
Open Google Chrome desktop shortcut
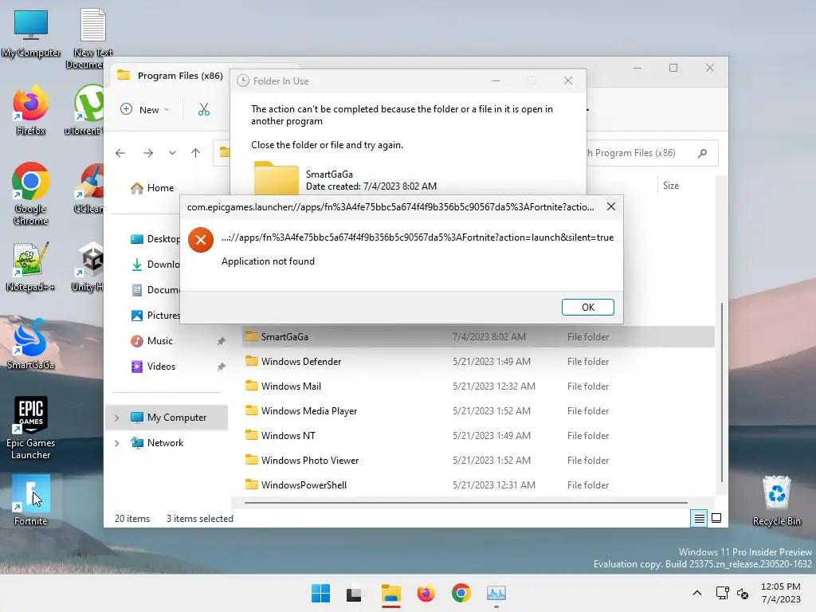(x=31, y=194)
